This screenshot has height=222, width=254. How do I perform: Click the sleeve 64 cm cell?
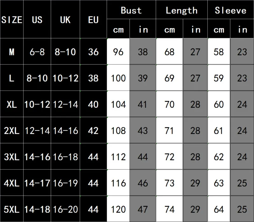219,209
